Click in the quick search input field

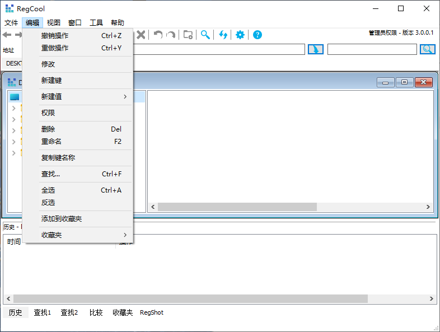(x=372, y=49)
